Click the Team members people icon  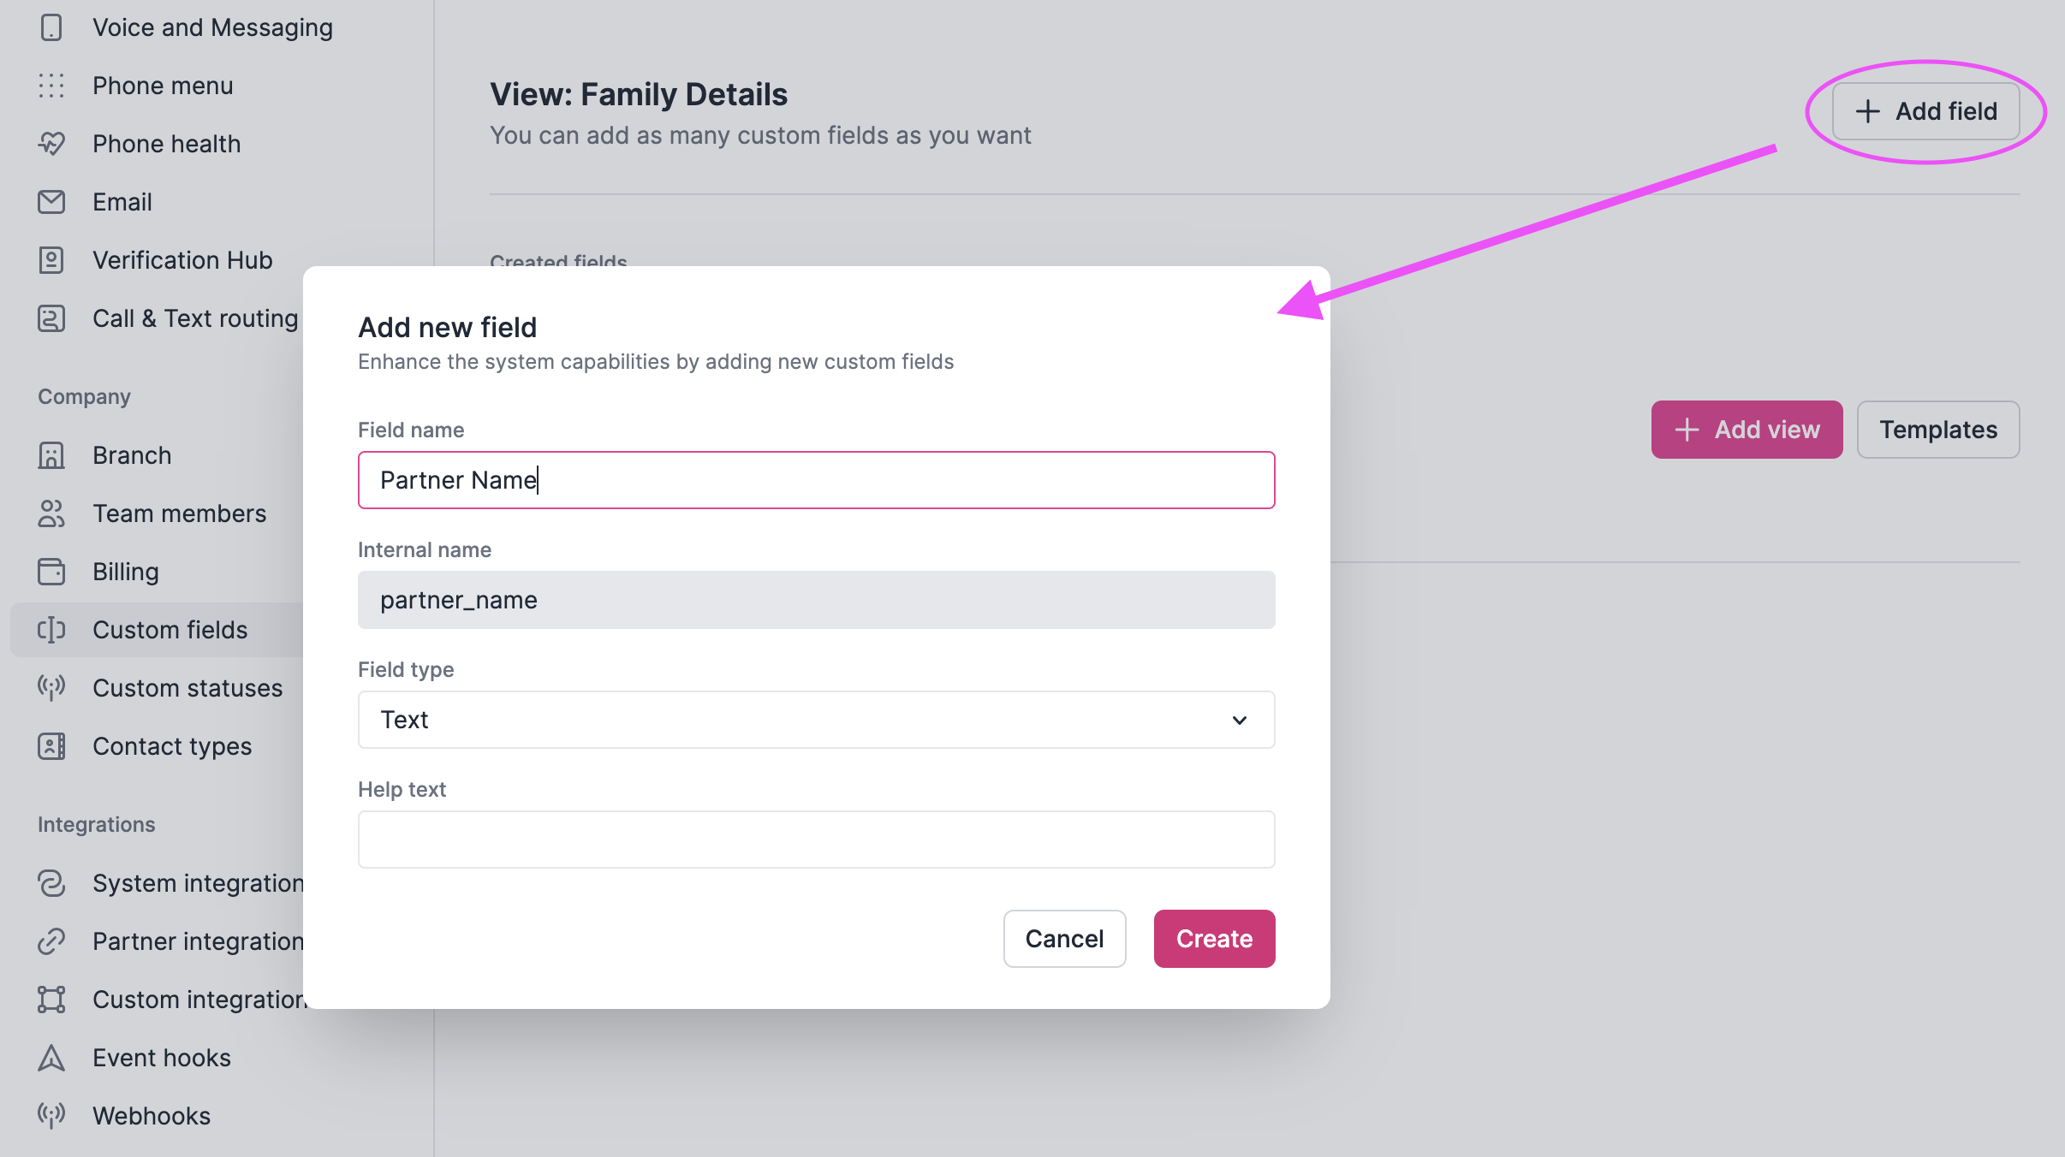pos(51,513)
